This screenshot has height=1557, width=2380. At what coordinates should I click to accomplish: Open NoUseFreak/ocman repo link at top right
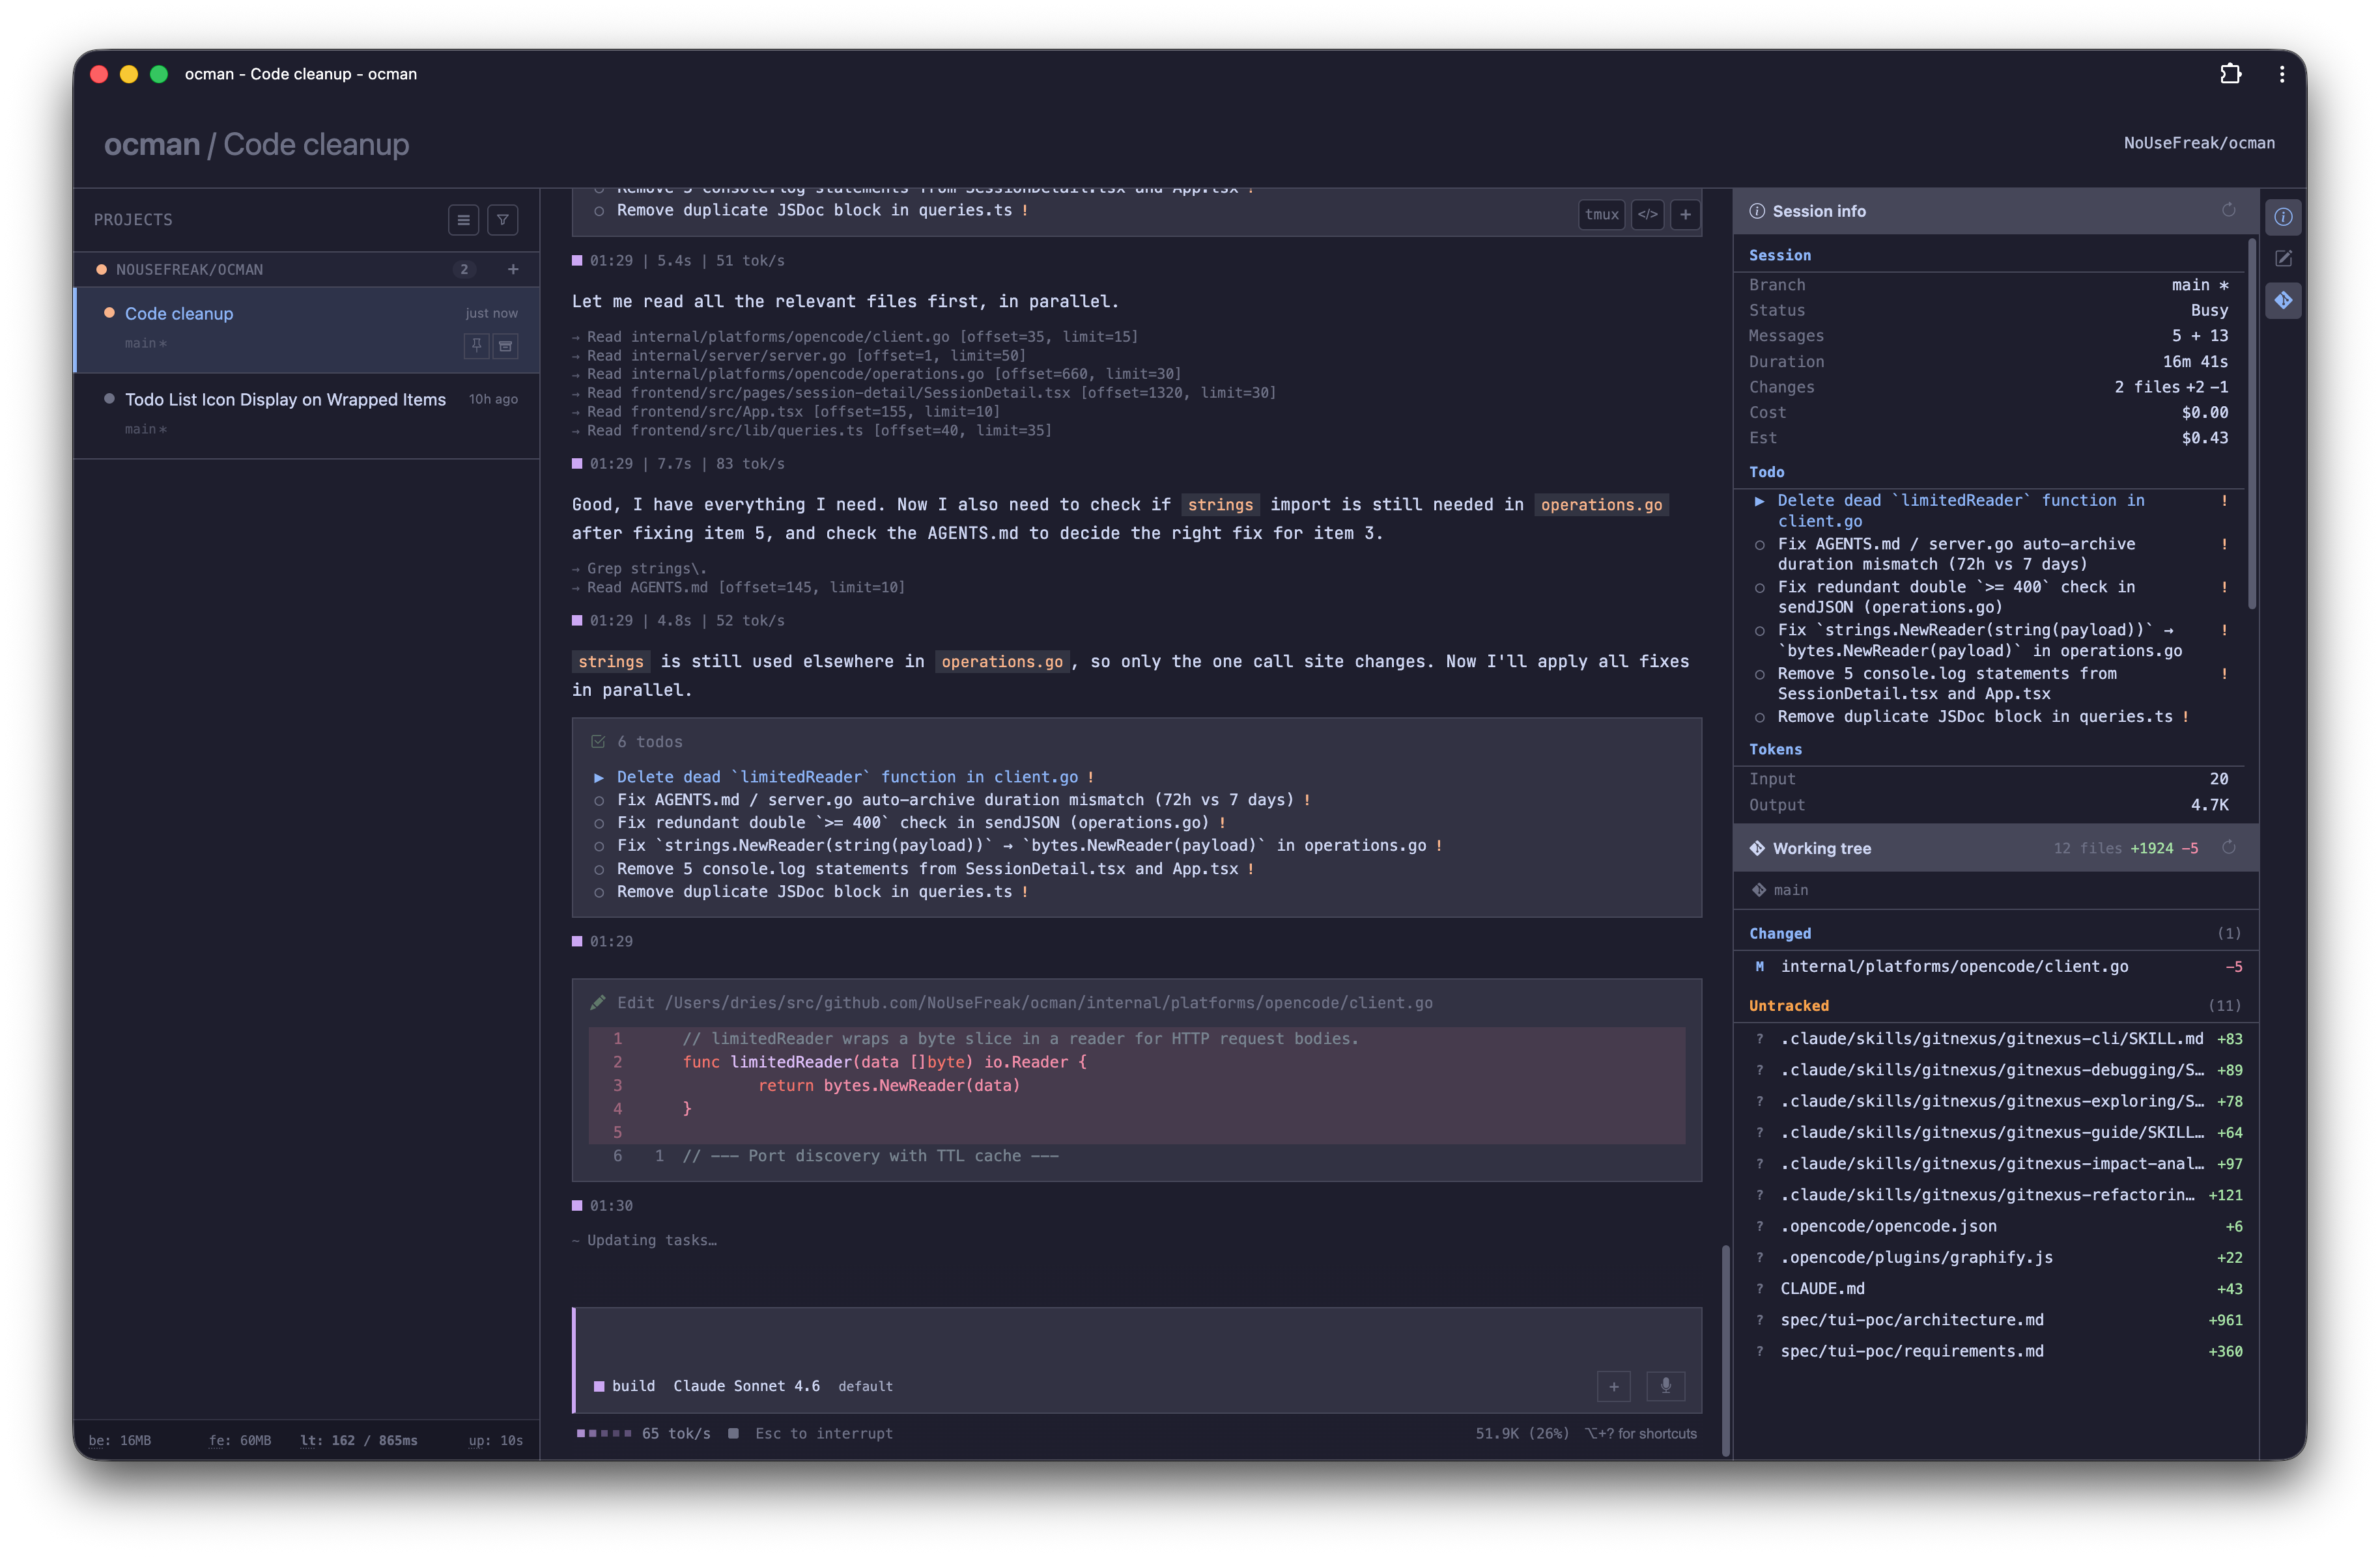2199,143
